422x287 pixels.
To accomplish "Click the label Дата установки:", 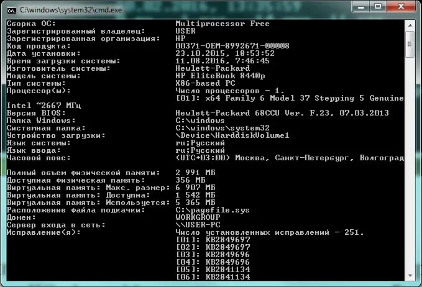I will click(x=44, y=53).
